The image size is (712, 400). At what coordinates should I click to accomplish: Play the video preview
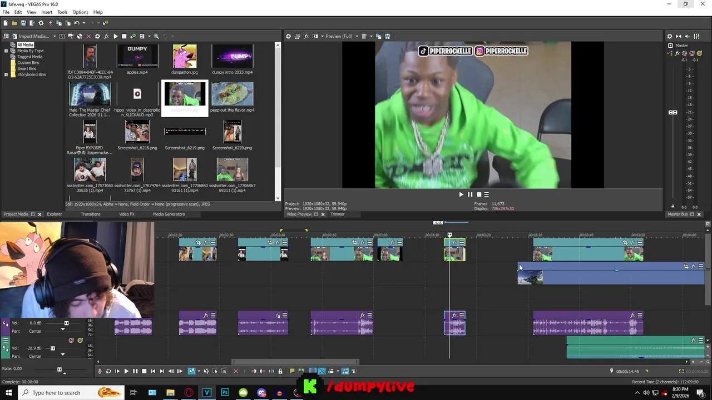(x=461, y=194)
